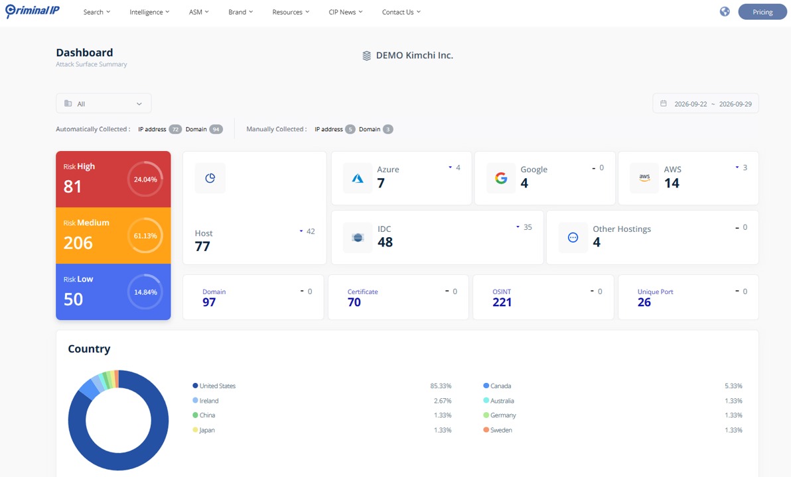Click the Google logo icon
This screenshot has width=791, height=477.
coord(501,178)
